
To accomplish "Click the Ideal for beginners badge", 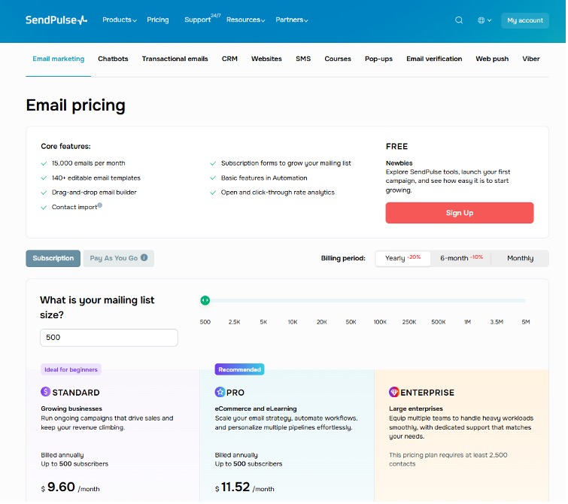I will click(71, 371).
